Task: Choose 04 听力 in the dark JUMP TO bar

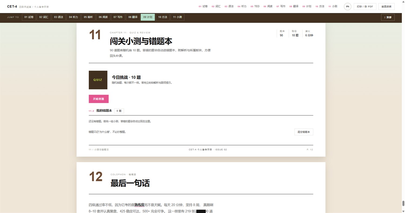Action: pos(73,17)
